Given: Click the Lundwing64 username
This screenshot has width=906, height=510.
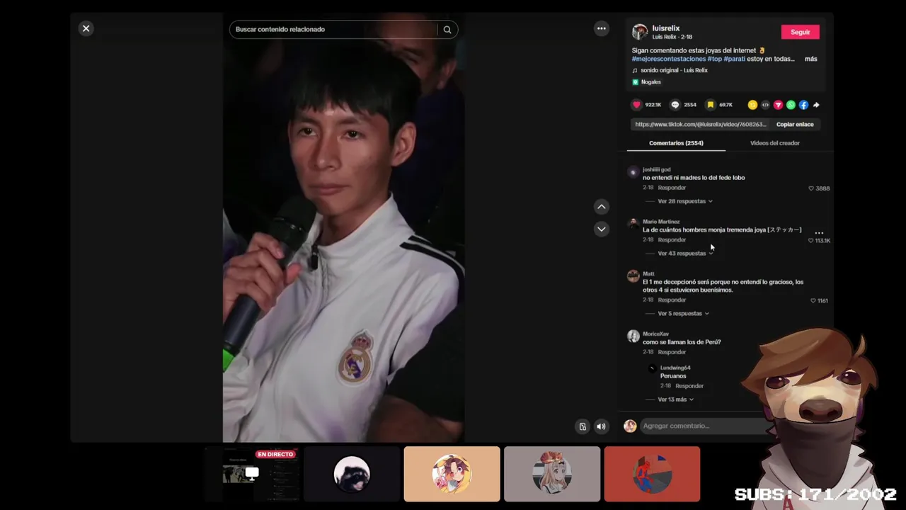Looking at the screenshot, I should pyautogui.click(x=675, y=368).
